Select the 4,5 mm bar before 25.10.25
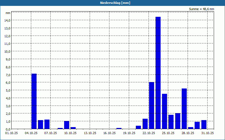This screenshot has width=225, height=140. (165, 111)
